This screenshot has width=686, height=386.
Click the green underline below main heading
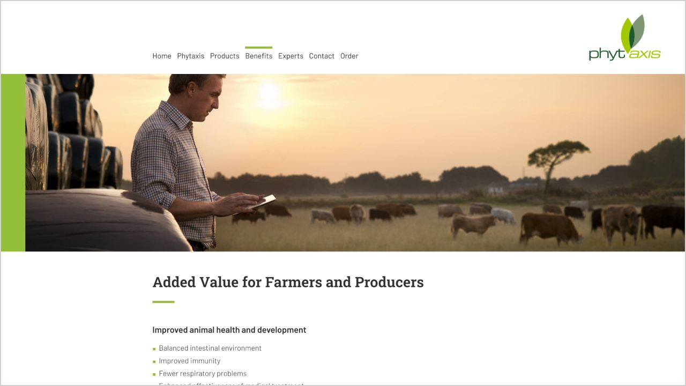click(163, 302)
